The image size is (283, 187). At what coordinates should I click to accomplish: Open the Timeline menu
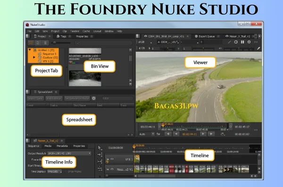(x=75, y=31)
